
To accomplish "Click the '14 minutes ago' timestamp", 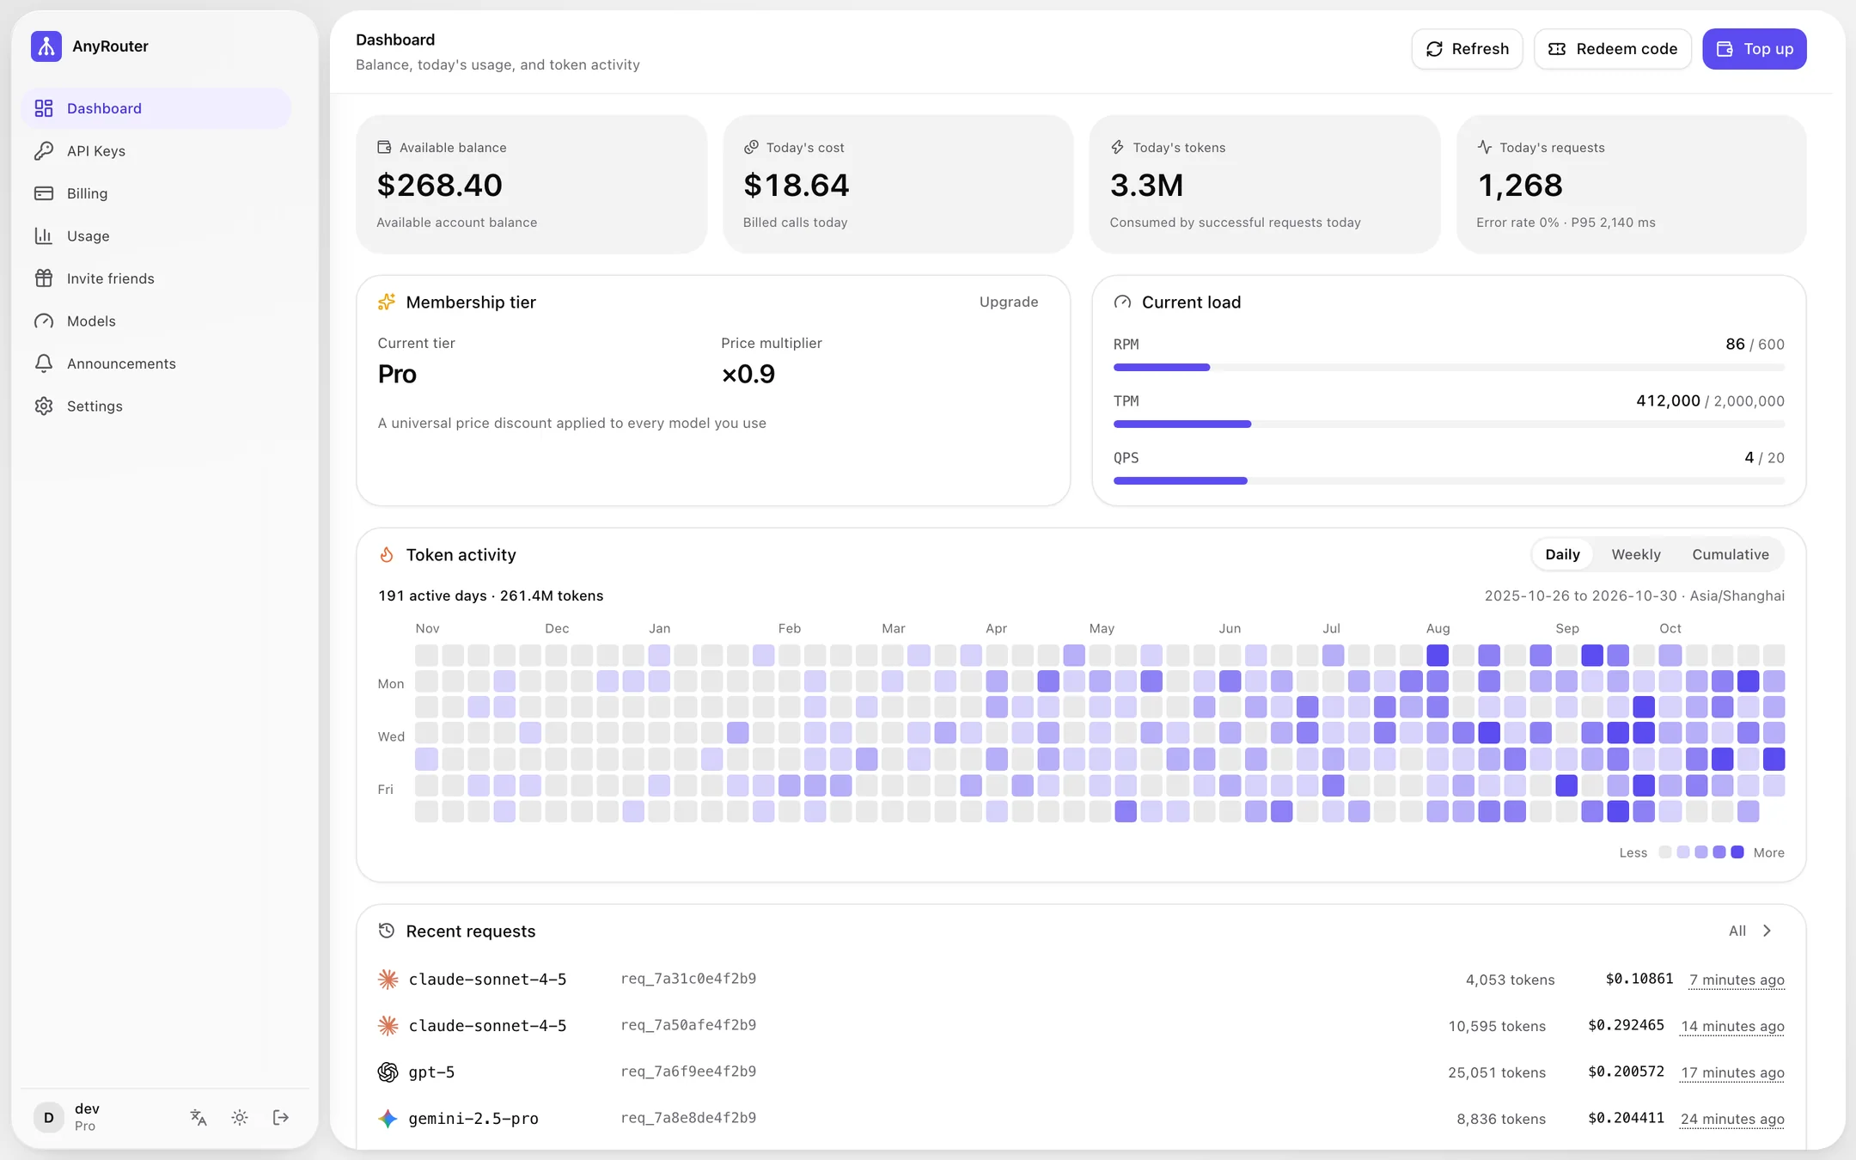I will tap(1732, 1026).
